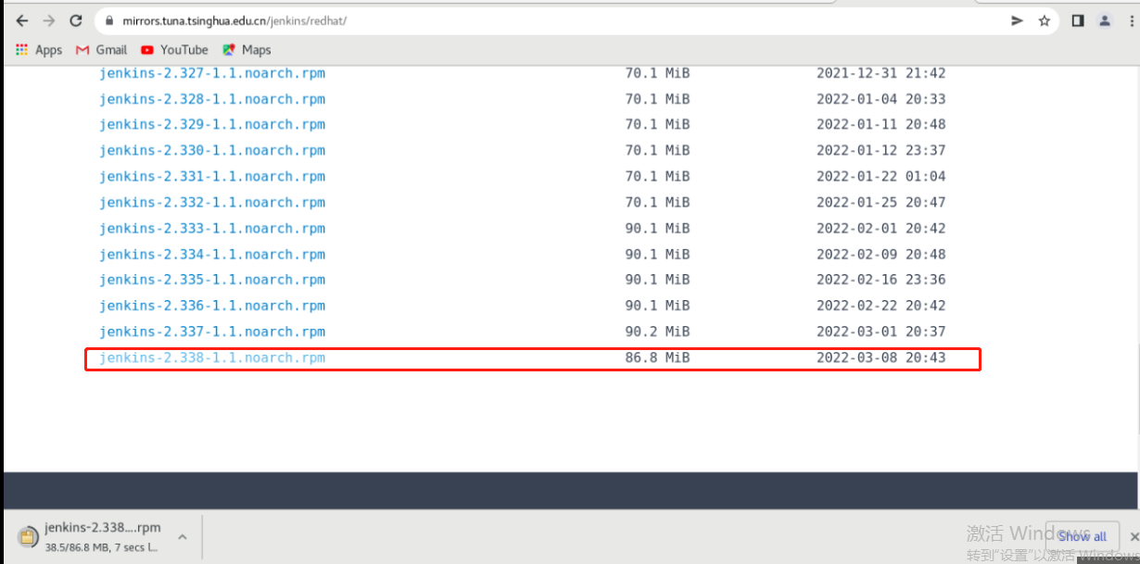This screenshot has width=1140, height=564.
Task: Download jenkins-2.330-1.1.noarch.rpm
Action: point(212,150)
